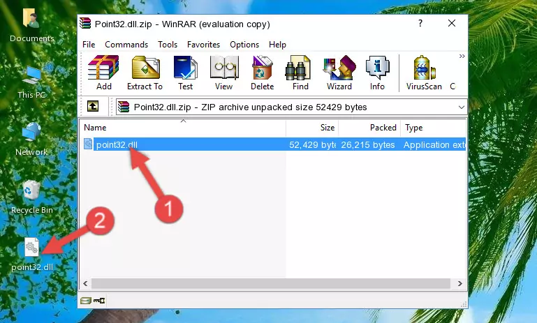The image size is (537, 323).
Task: Click the password key icon in status bar
Action: [x=99, y=301]
